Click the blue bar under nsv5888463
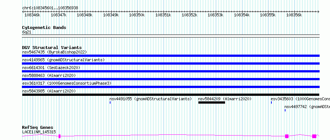 171,79
